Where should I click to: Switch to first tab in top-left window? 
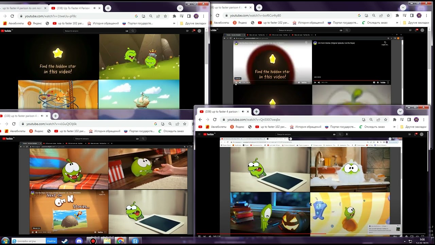23,8
